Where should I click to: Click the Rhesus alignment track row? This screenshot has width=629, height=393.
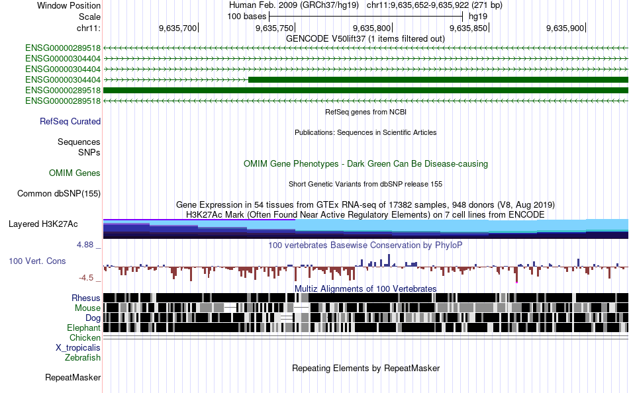point(366,298)
